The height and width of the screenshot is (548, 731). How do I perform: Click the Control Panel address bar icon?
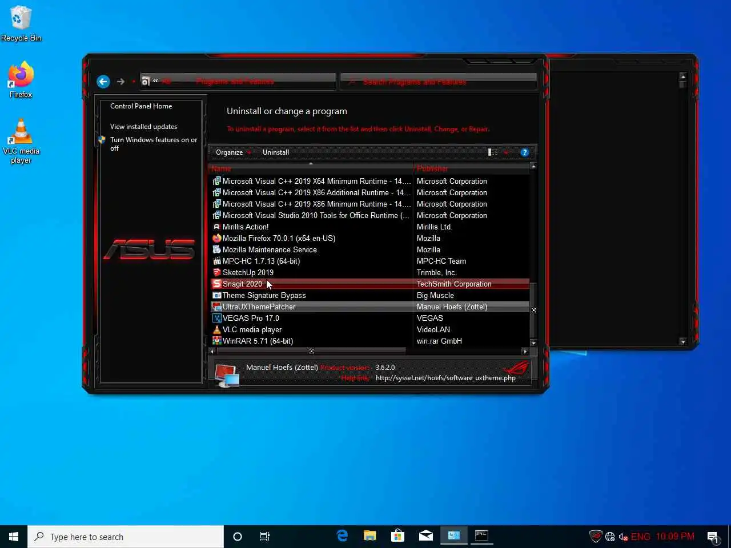pyautogui.click(x=146, y=82)
